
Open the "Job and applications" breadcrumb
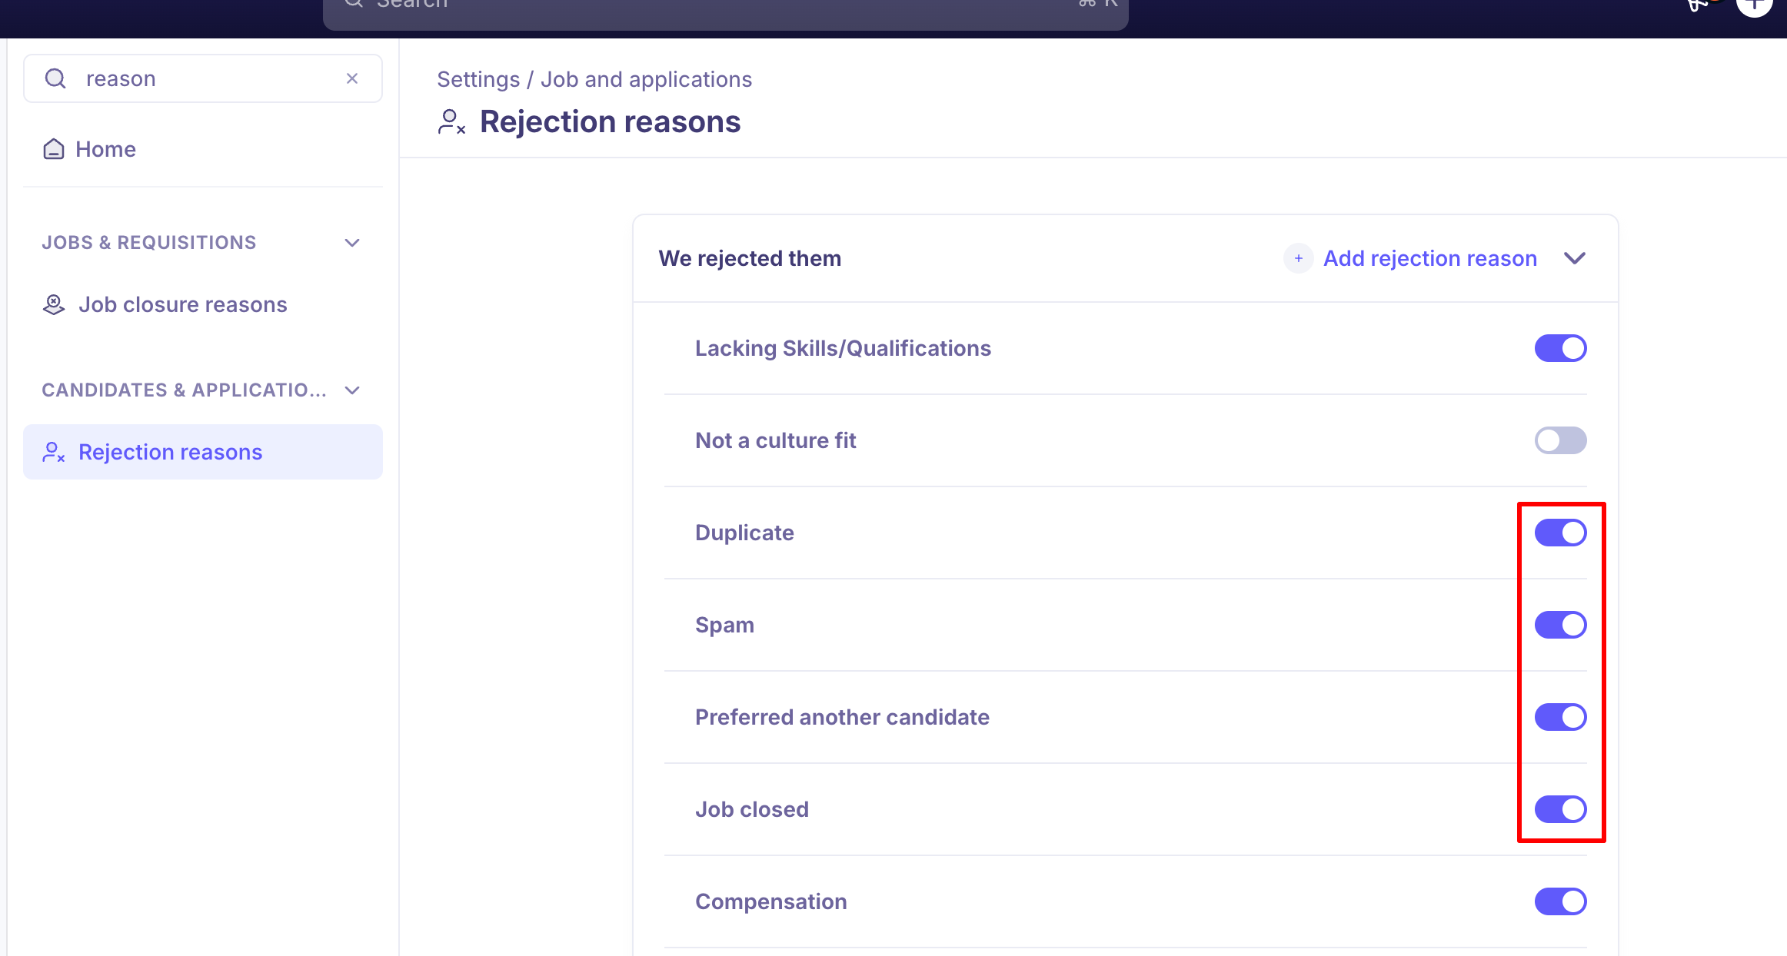point(646,79)
